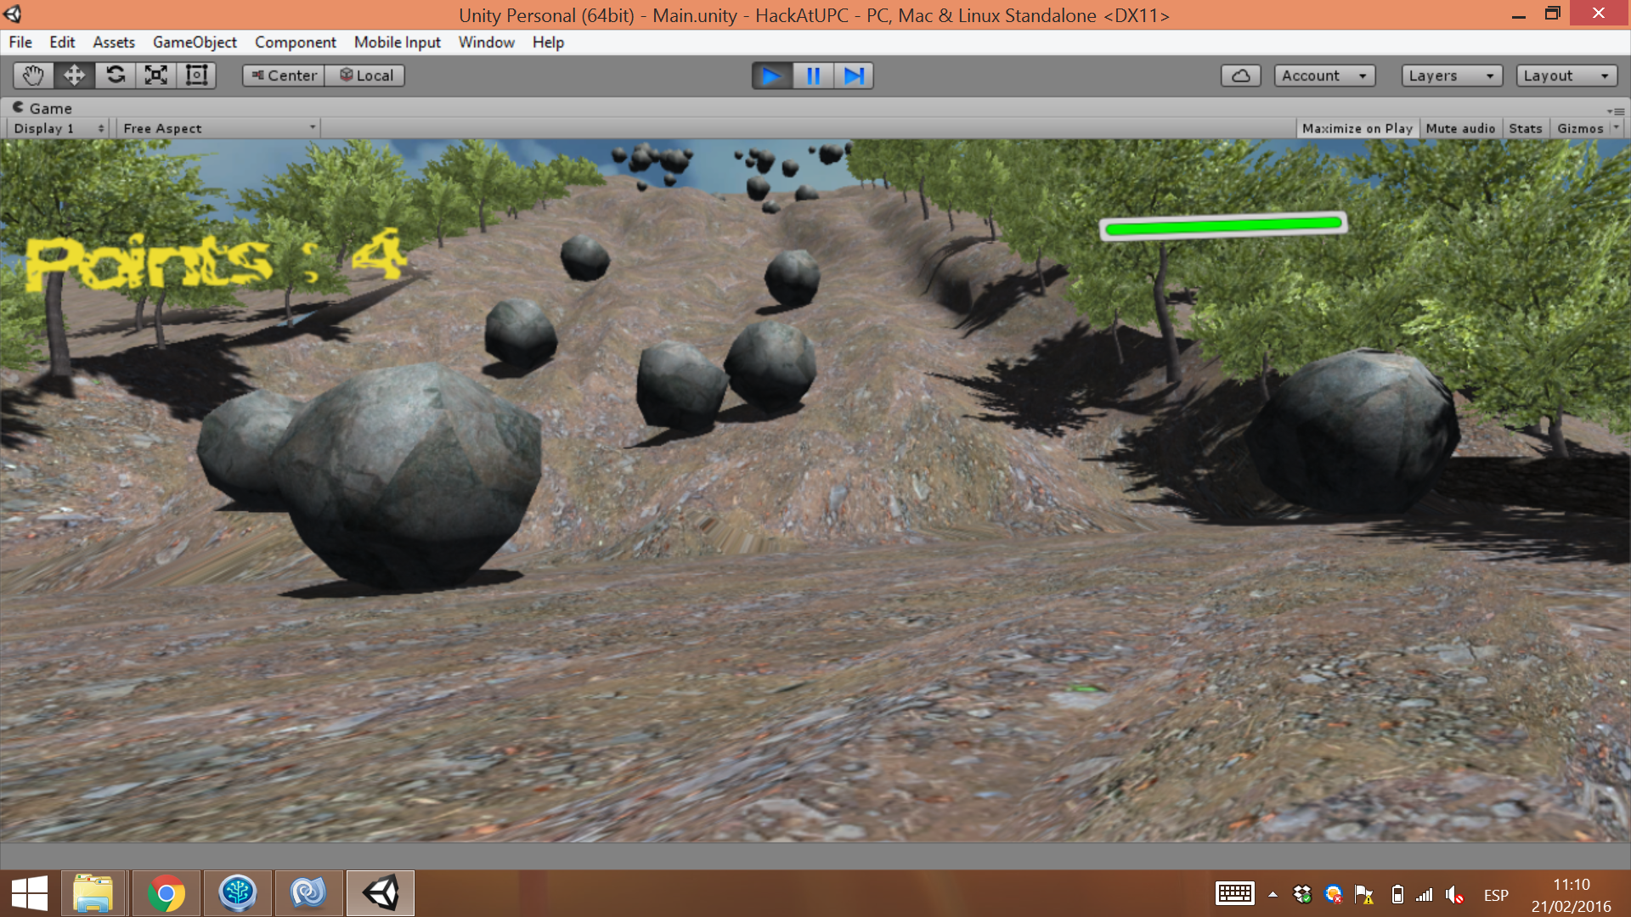
Task: Select the Hand tool
Action: pyautogui.click(x=33, y=76)
